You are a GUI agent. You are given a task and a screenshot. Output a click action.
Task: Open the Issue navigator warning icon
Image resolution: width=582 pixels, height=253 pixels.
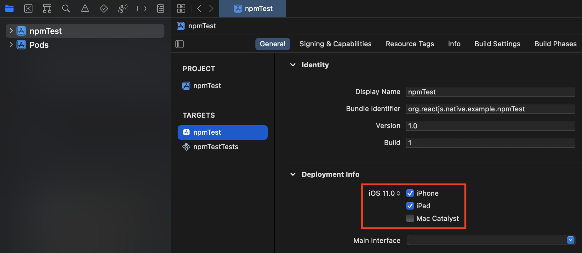click(x=85, y=8)
